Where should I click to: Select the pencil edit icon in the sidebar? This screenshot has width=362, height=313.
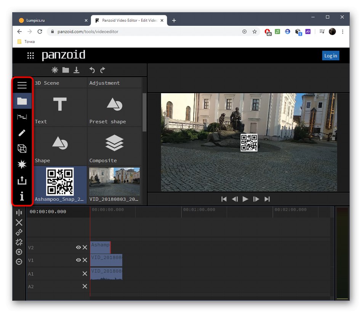22,133
